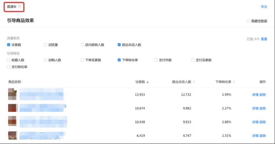The height and width of the screenshot is (144, 275).
Task: Check the 浏览量 metric checkbox
Action: pyautogui.click(x=45, y=45)
